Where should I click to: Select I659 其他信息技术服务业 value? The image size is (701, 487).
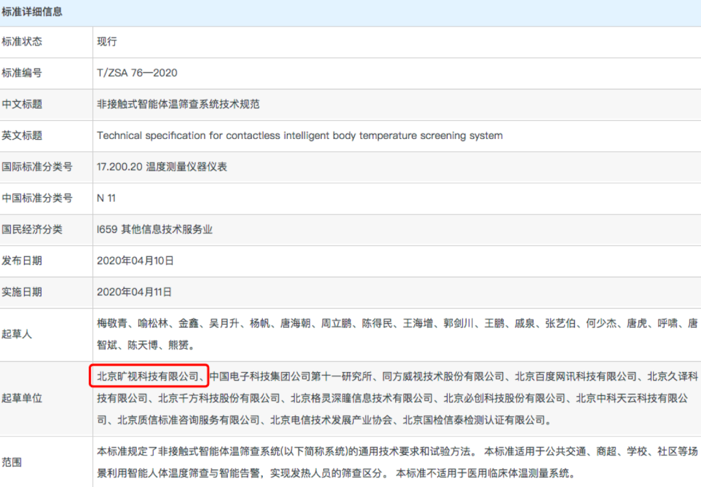(x=154, y=229)
